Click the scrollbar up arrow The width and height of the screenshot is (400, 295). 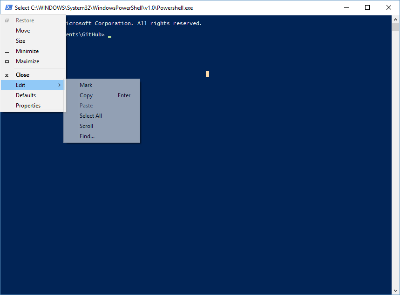pos(395,19)
